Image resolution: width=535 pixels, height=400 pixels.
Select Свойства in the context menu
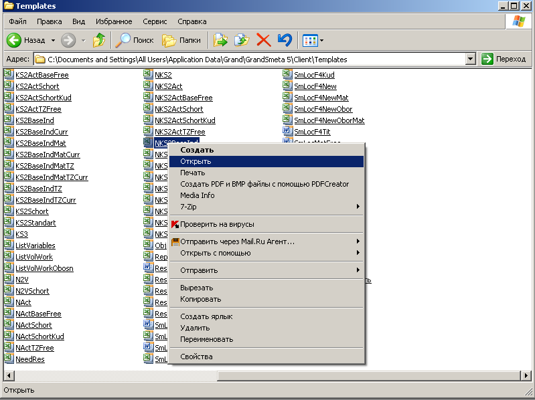coord(196,357)
